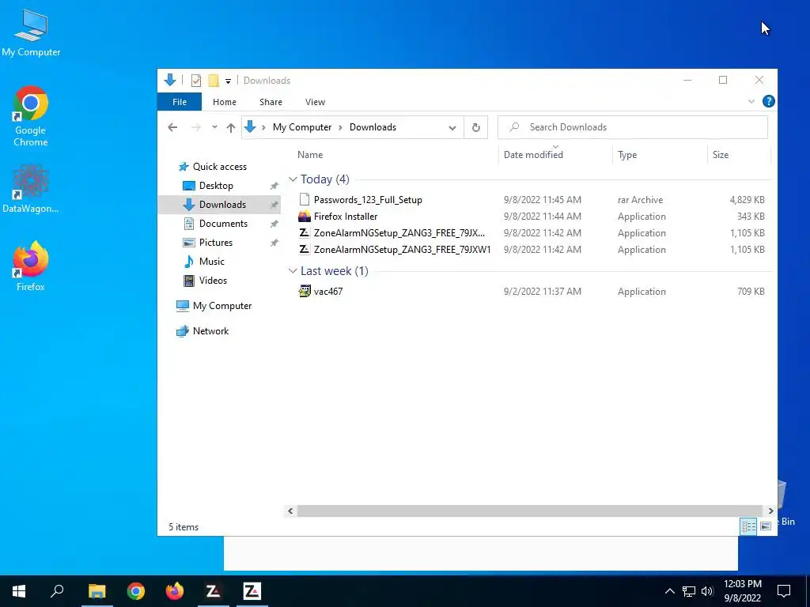810x607 pixels.
Task: Switch to Details view layout
Action: pos(748,526)
